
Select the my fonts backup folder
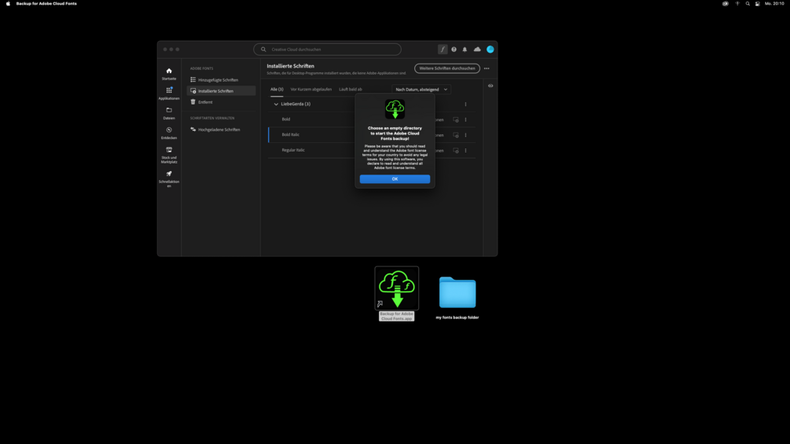coord(457,292)
